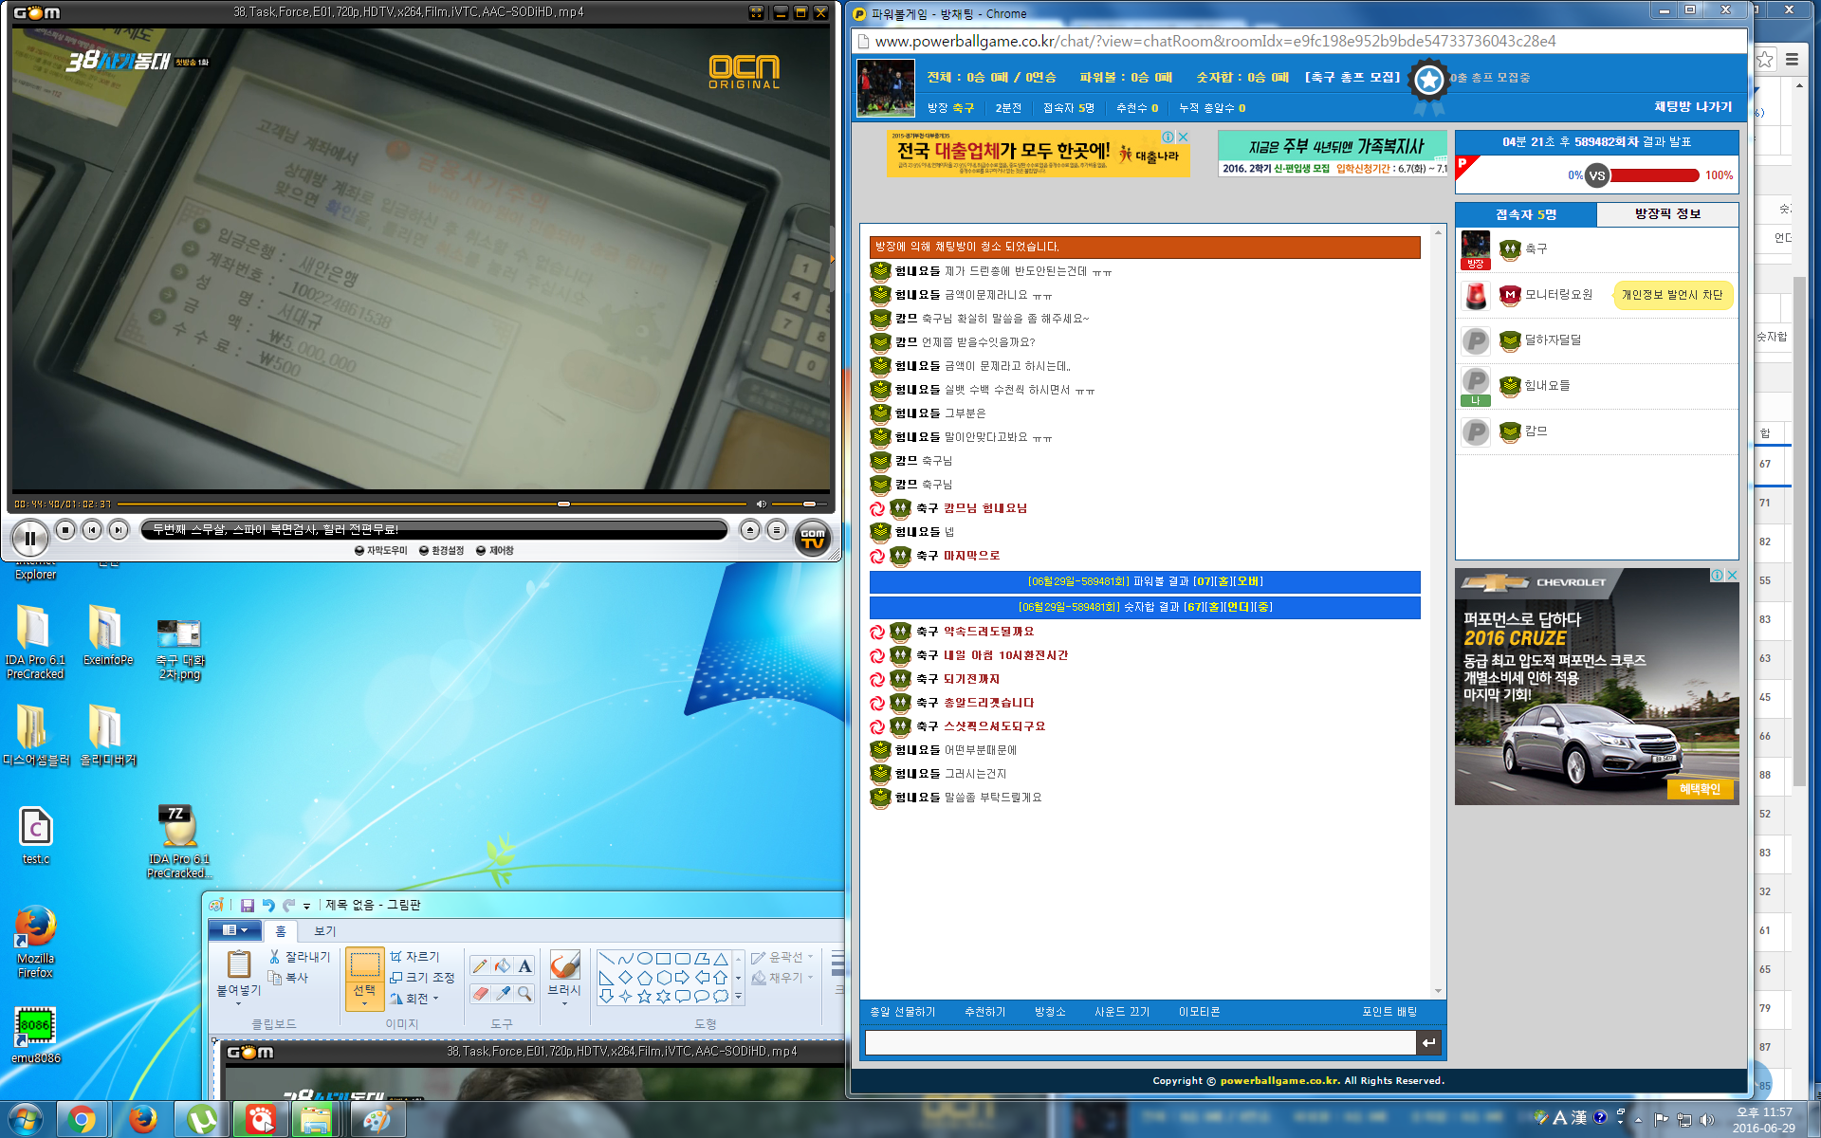Open the 디스어셈블러 folder
Viewport: 1821px width, 1138px height.
coord(36,735)
